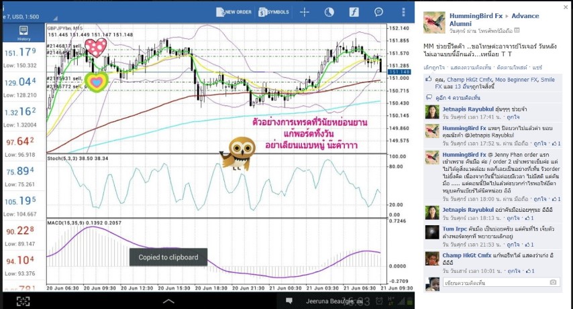The image size is (573, 309).
Task: Click Tum Irpc's avatar thumbnail
Action: click(432, 233)
